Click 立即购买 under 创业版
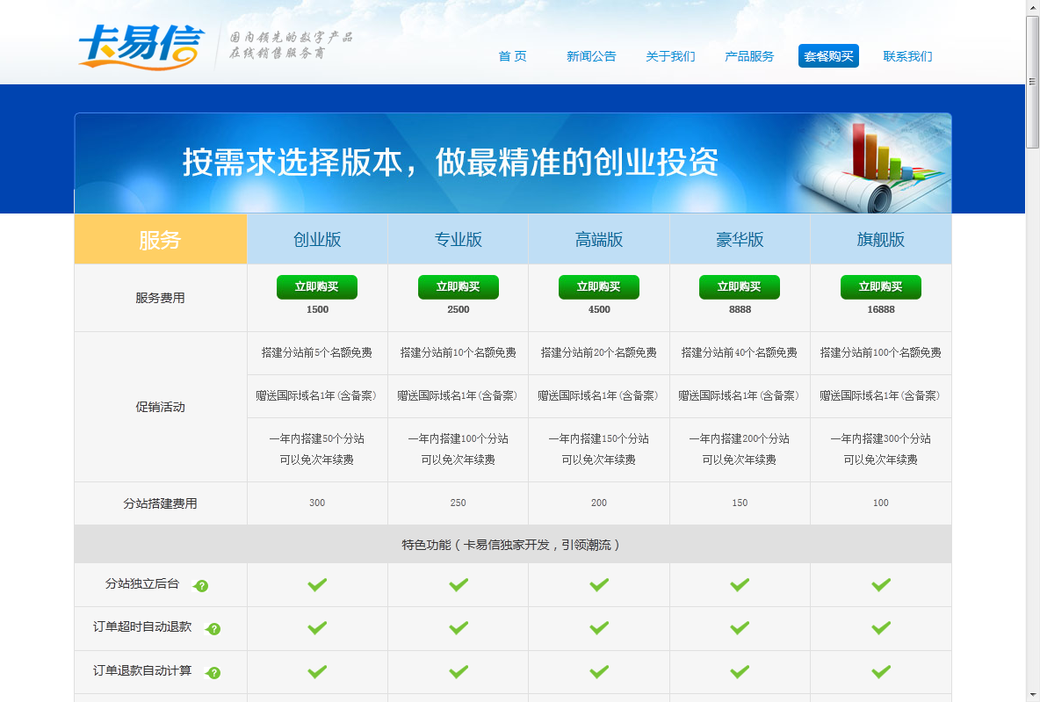 pyautogui.click(x=317, y=286)
